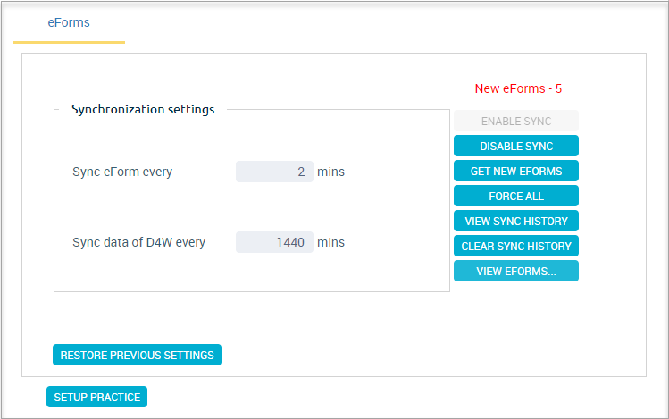Click the Synchronization settings group title
This screenshot has width=669, height=419.
coord(143,110)
